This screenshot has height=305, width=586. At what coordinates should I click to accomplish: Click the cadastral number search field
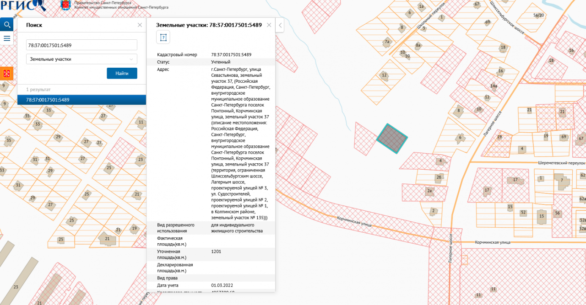coord(81,45)
